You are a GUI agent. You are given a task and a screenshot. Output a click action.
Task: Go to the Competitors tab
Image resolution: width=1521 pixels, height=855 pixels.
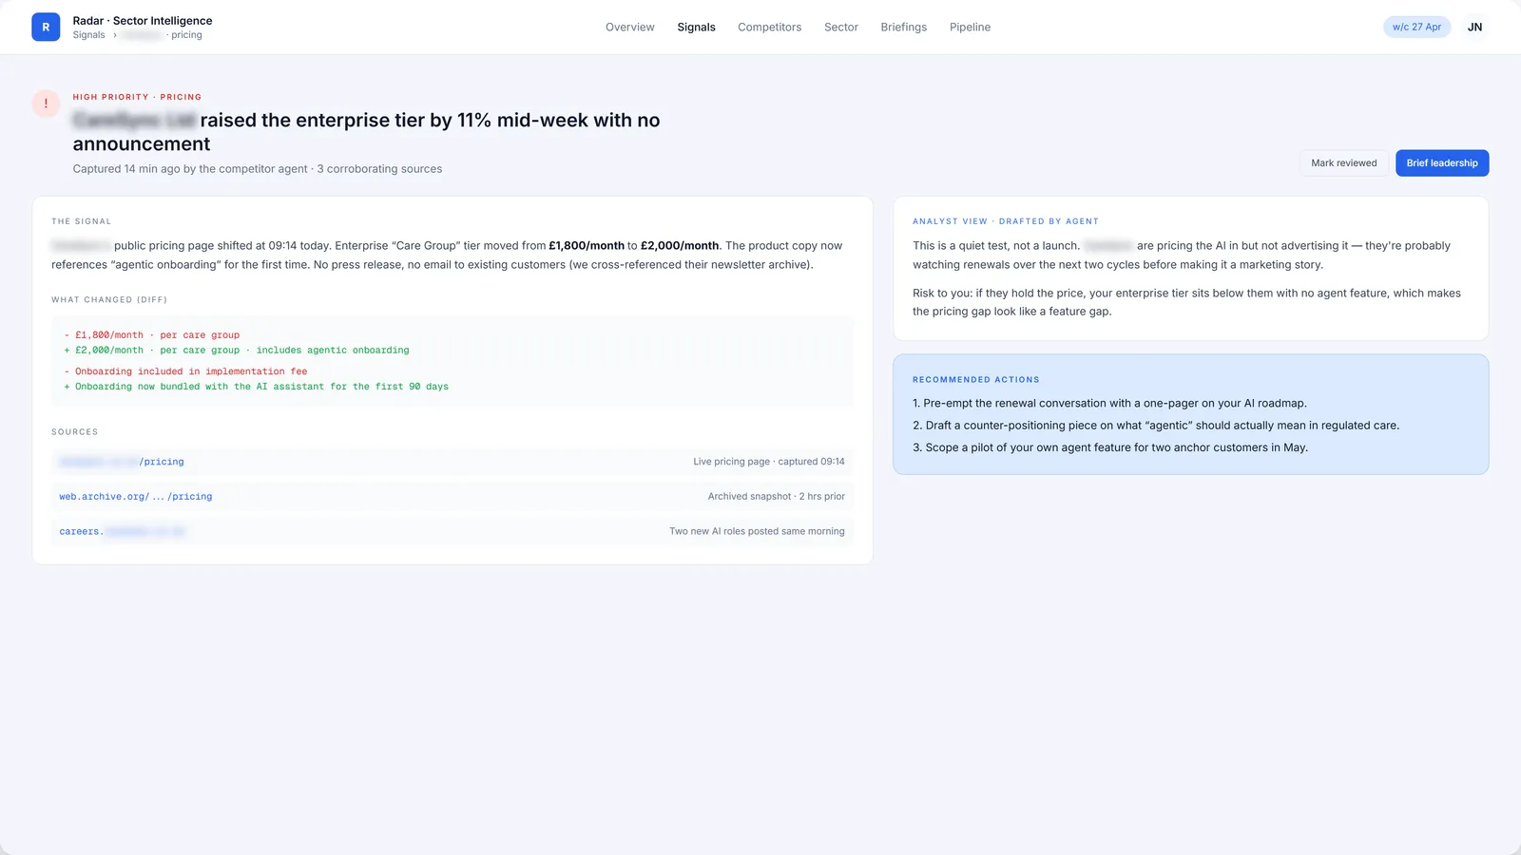(769, 28)
